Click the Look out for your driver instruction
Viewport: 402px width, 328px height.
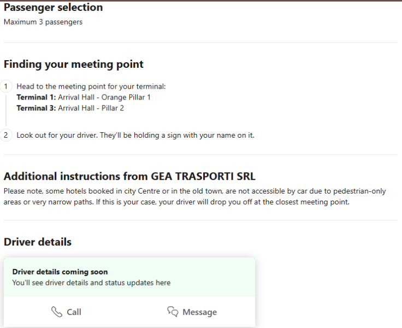[x=135, y=135]
